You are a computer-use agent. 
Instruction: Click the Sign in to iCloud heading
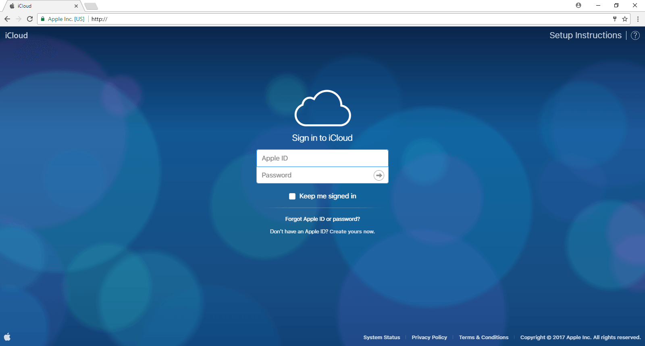tap(322, 138)
